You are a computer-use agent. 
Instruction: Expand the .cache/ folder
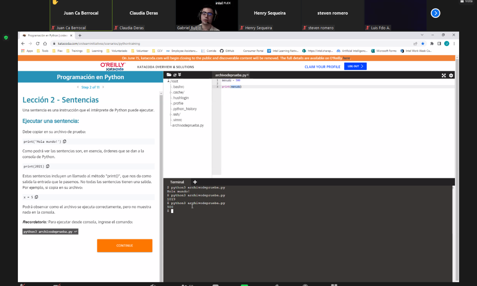tap(171, 92)
